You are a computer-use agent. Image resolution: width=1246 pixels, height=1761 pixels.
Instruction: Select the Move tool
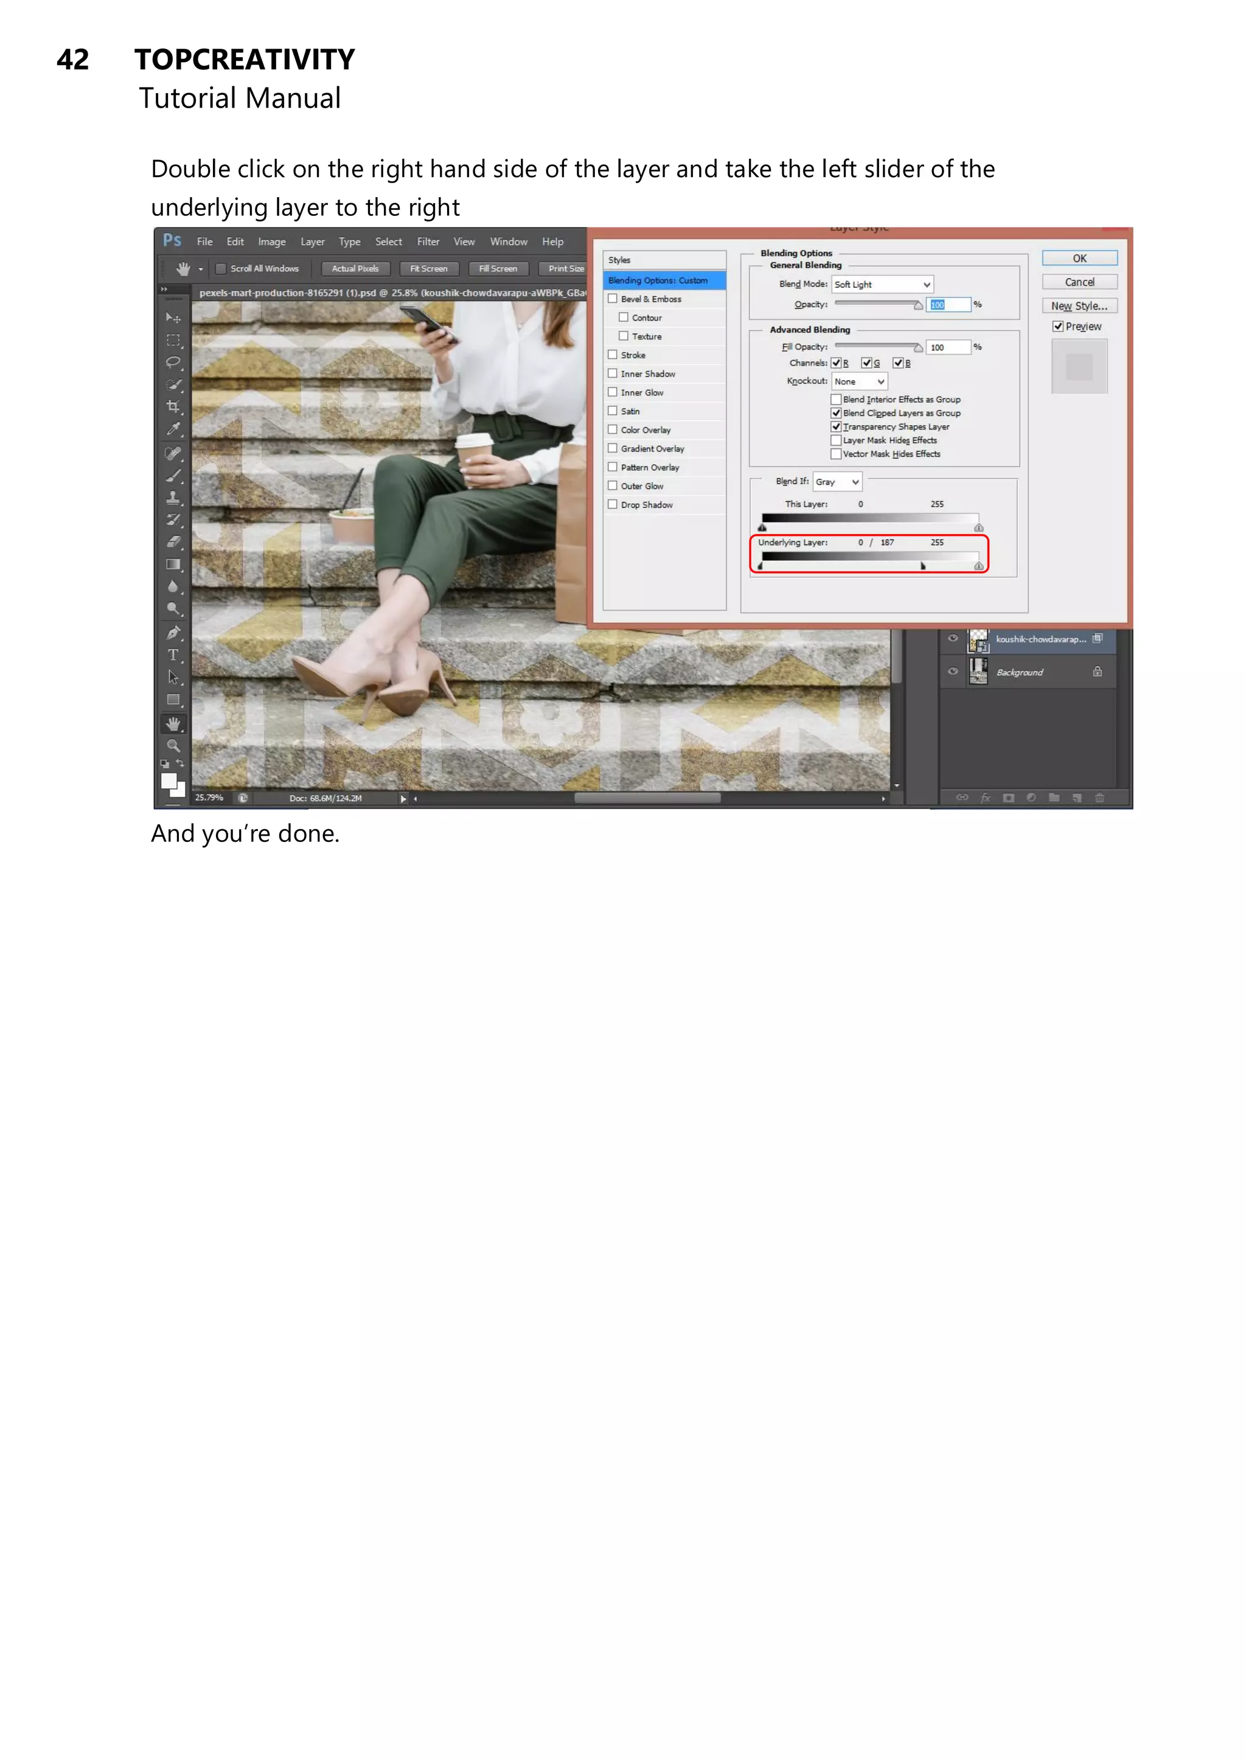(x=173, y=318)
